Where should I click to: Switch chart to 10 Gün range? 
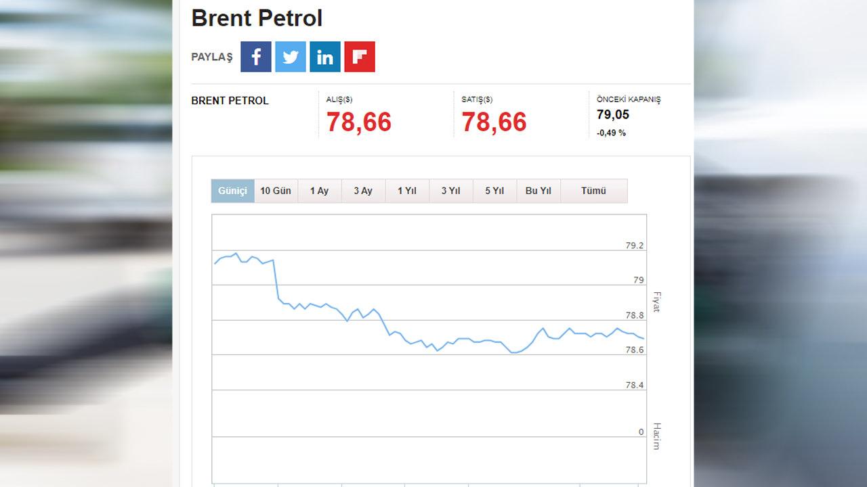(x=276, y=191)
